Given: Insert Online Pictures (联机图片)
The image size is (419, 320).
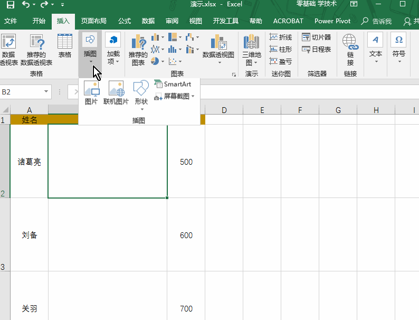Looking at the screenshot, I should (x=116, y=92).
